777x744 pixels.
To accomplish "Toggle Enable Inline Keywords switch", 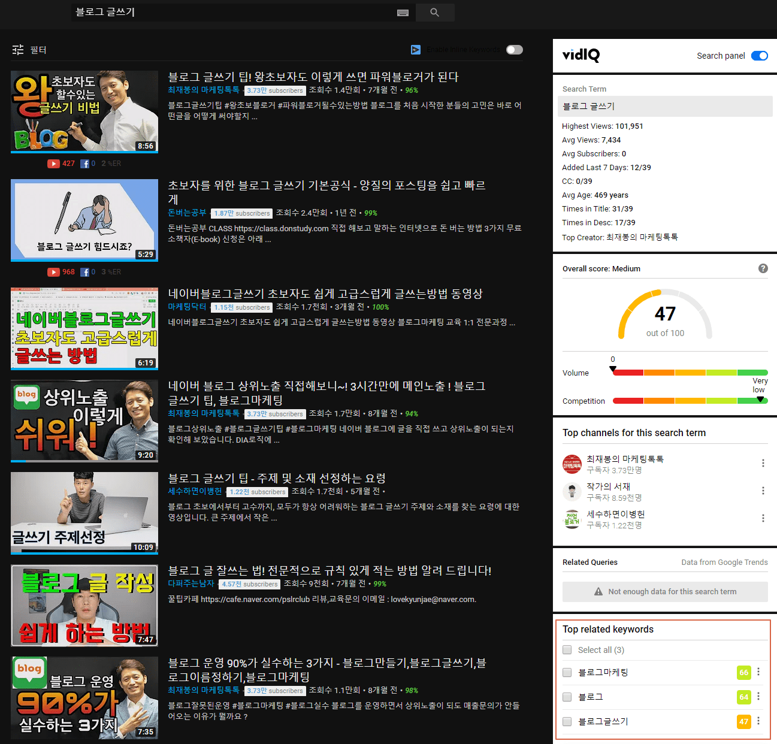I will pyautogui.click(x=514, y=50).
